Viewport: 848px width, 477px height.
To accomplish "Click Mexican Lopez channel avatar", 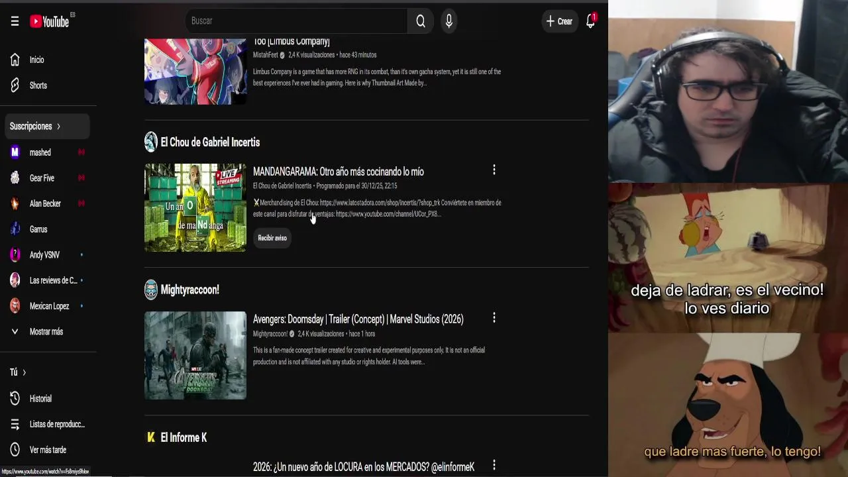I will 15,306.
